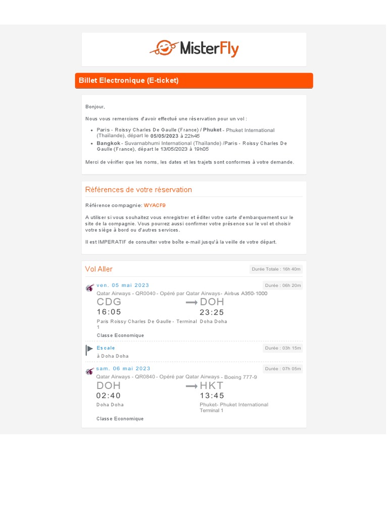
Task: Click the Escale heading text
Action: point(106,349)
